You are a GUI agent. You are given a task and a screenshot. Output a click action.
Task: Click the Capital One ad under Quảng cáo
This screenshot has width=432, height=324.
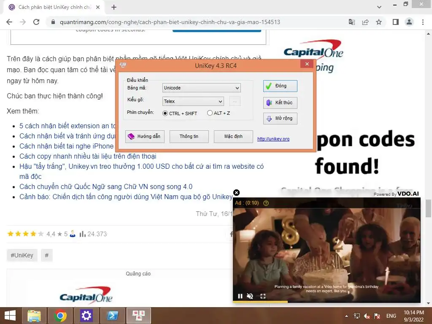[86, 295]
